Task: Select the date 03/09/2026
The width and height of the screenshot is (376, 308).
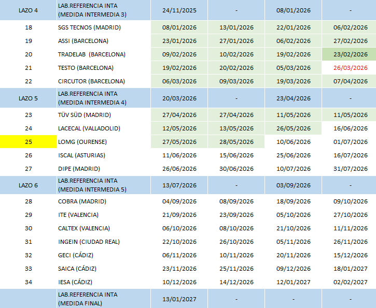Action: pyautogui.click(x=293, y=185)
